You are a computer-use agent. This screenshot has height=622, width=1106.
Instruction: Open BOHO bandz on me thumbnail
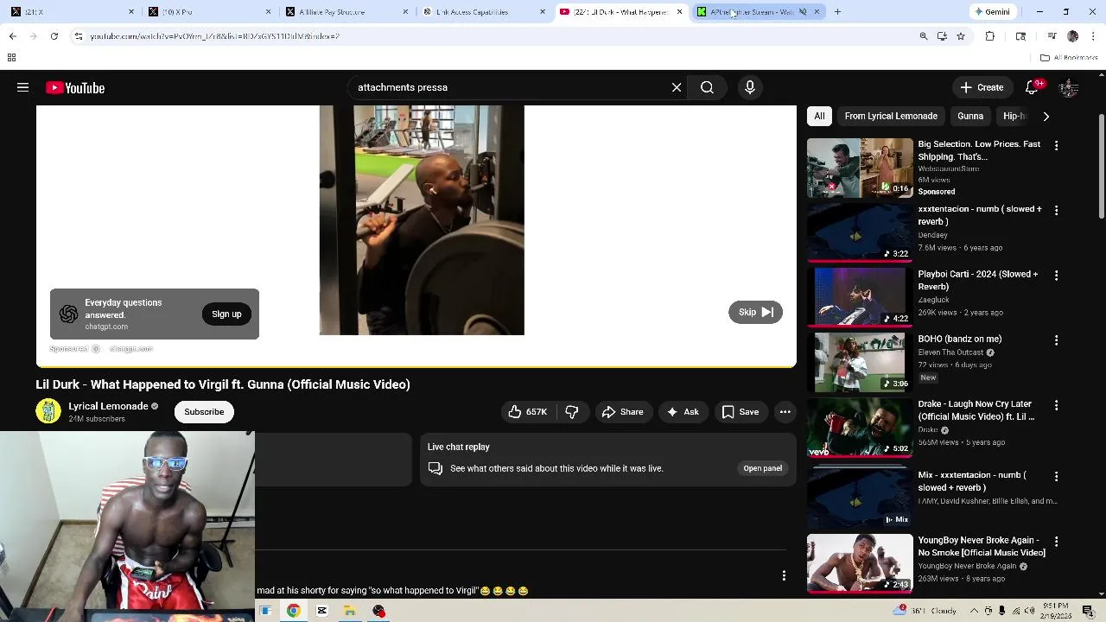click(860, 362)
